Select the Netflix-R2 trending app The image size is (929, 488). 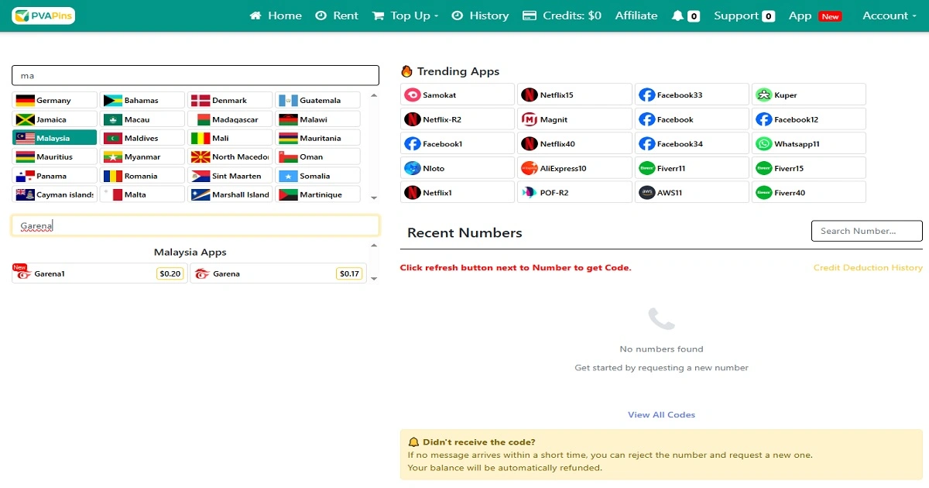458,119
